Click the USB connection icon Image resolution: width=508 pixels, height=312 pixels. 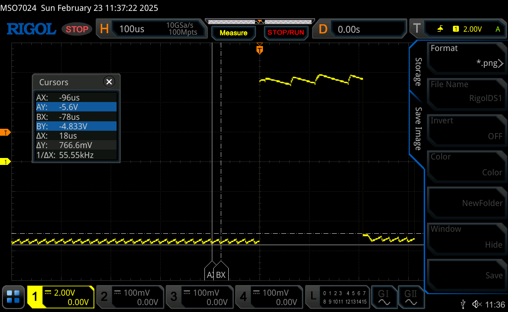point(463,304)
